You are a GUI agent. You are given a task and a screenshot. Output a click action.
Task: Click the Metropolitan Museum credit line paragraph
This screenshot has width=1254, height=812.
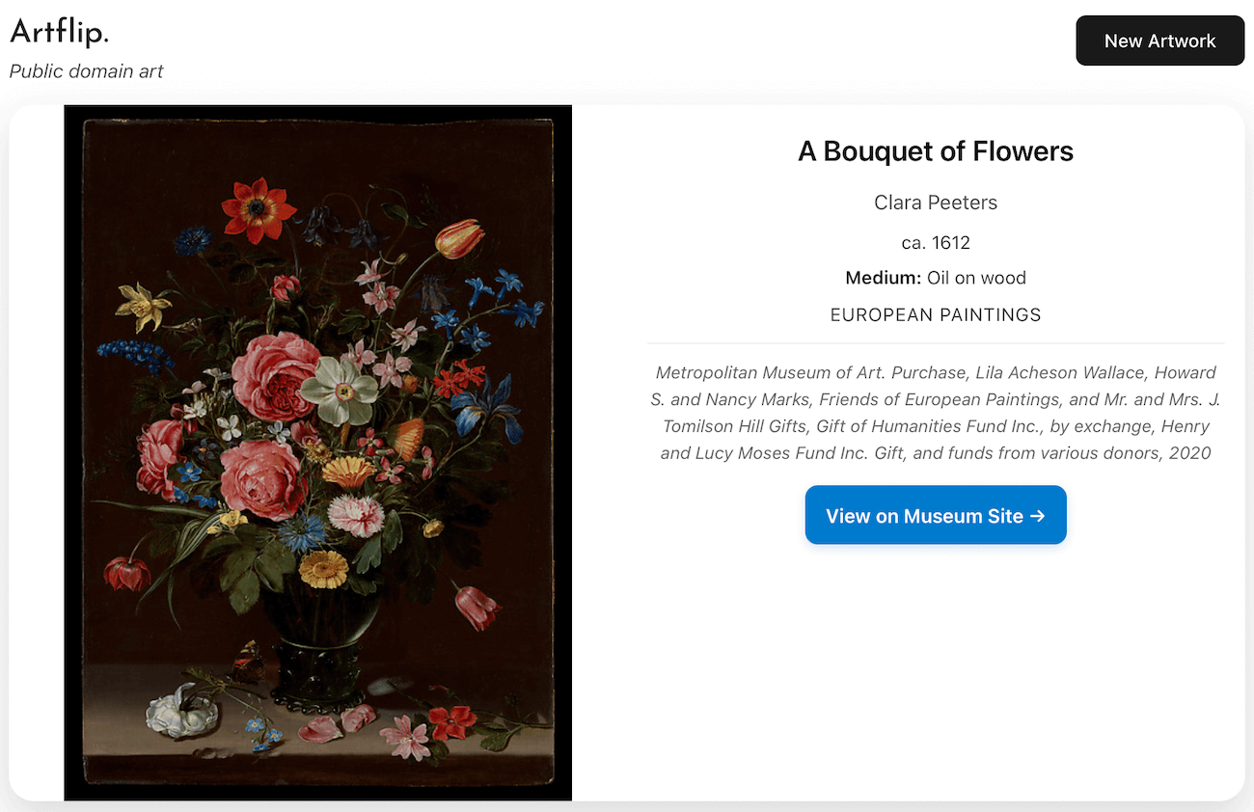[x=935, y=413]
